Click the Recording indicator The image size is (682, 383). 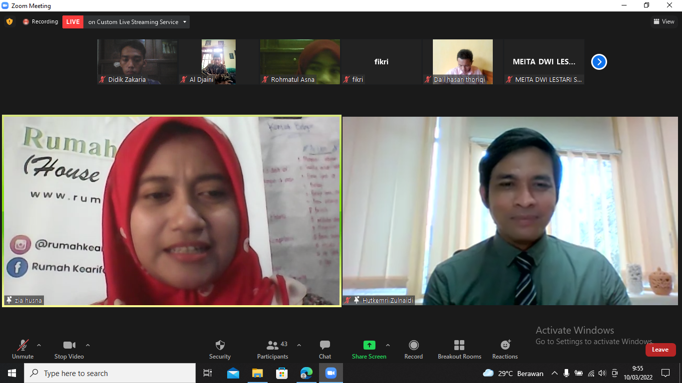[x=40, y=21]
